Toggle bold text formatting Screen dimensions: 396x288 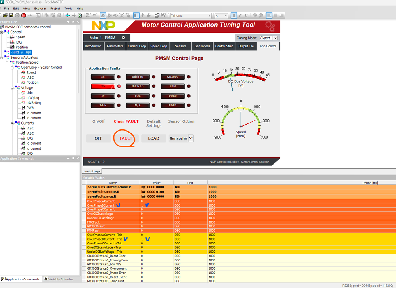234,15
